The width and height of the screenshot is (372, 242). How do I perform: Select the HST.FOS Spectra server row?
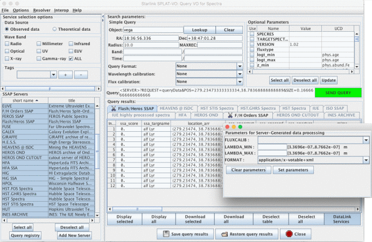(x=48, y=189)
